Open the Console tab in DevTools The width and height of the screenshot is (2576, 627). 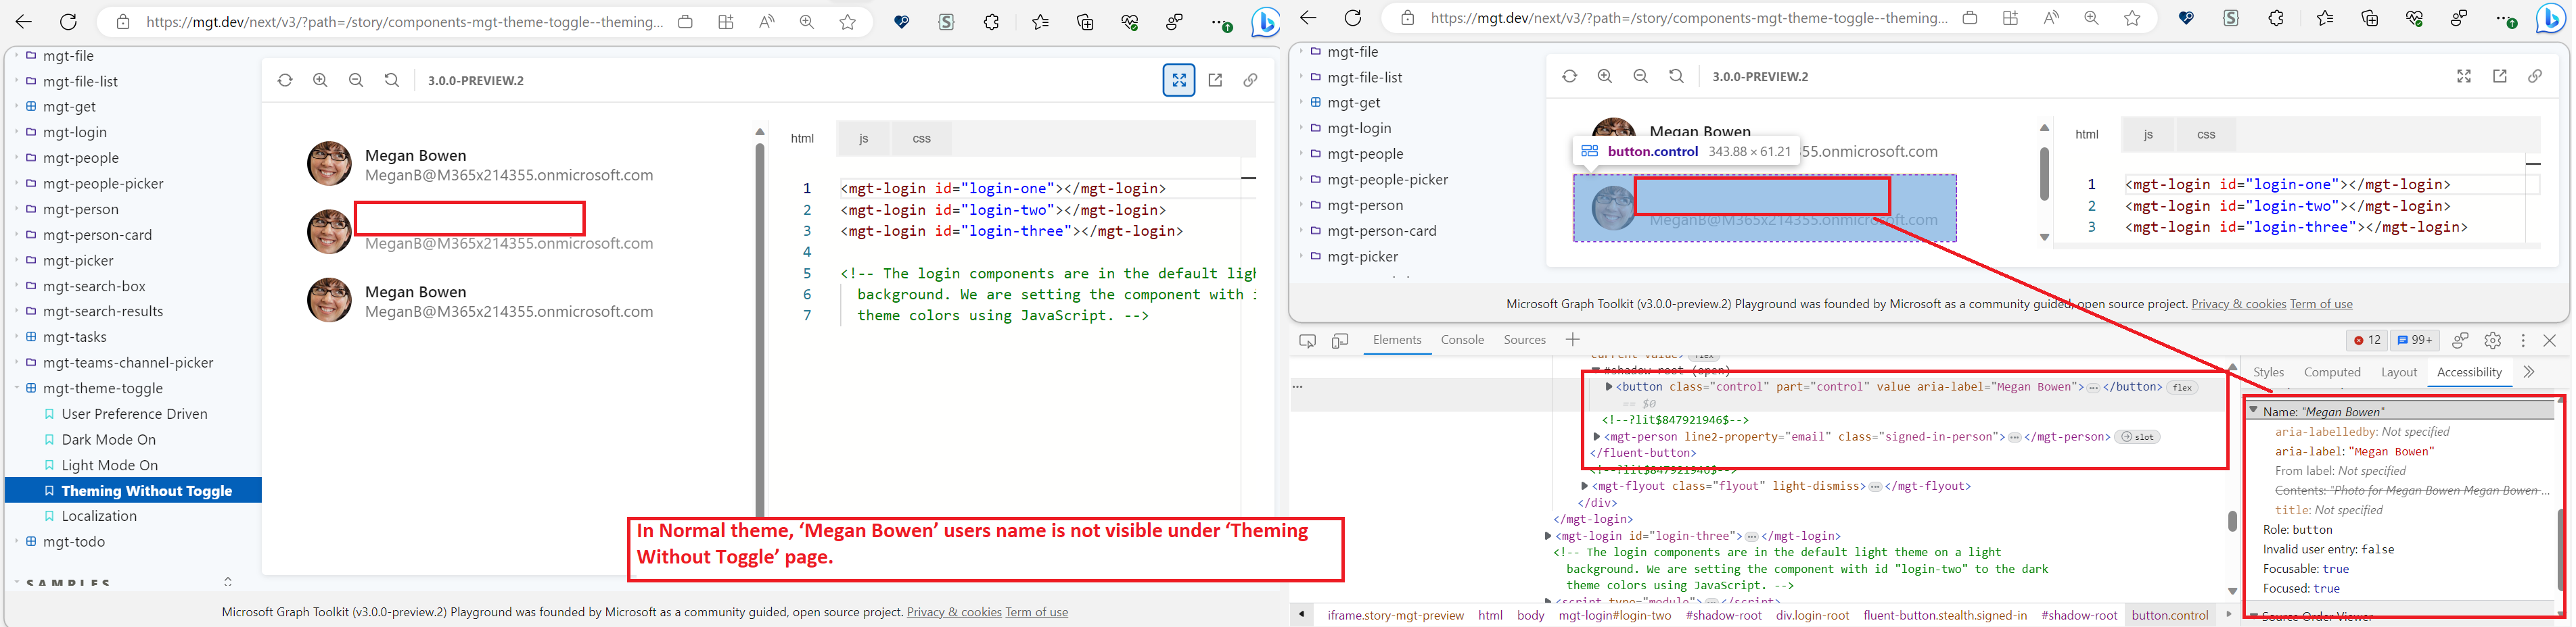1462,339
